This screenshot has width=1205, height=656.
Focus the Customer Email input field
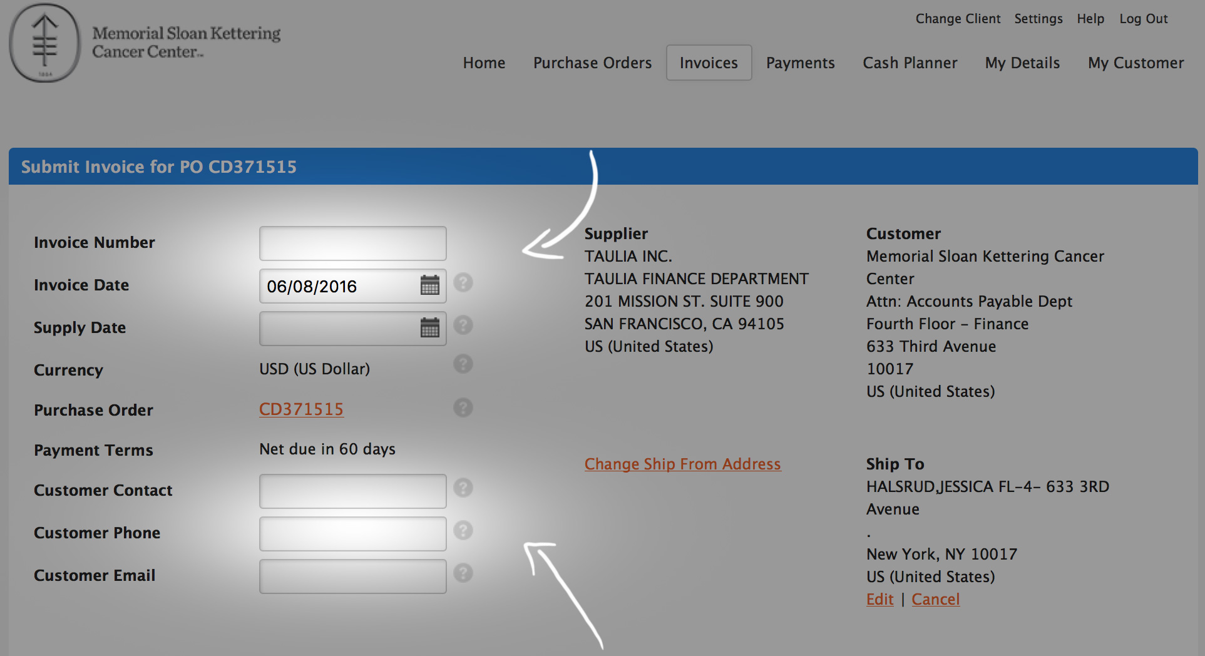352,577
